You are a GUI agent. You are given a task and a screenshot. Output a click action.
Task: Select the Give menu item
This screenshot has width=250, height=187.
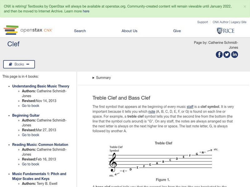tap(177, 31)
